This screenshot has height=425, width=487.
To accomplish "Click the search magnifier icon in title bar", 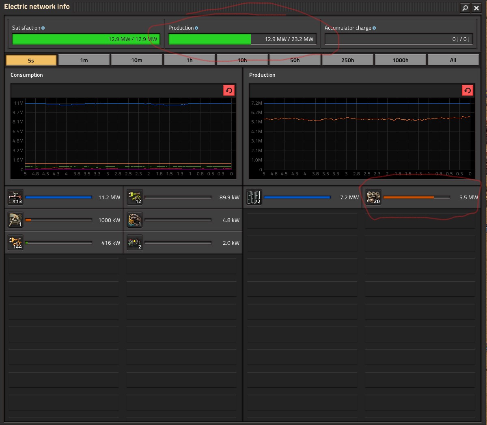I will [x=465, y=8].
